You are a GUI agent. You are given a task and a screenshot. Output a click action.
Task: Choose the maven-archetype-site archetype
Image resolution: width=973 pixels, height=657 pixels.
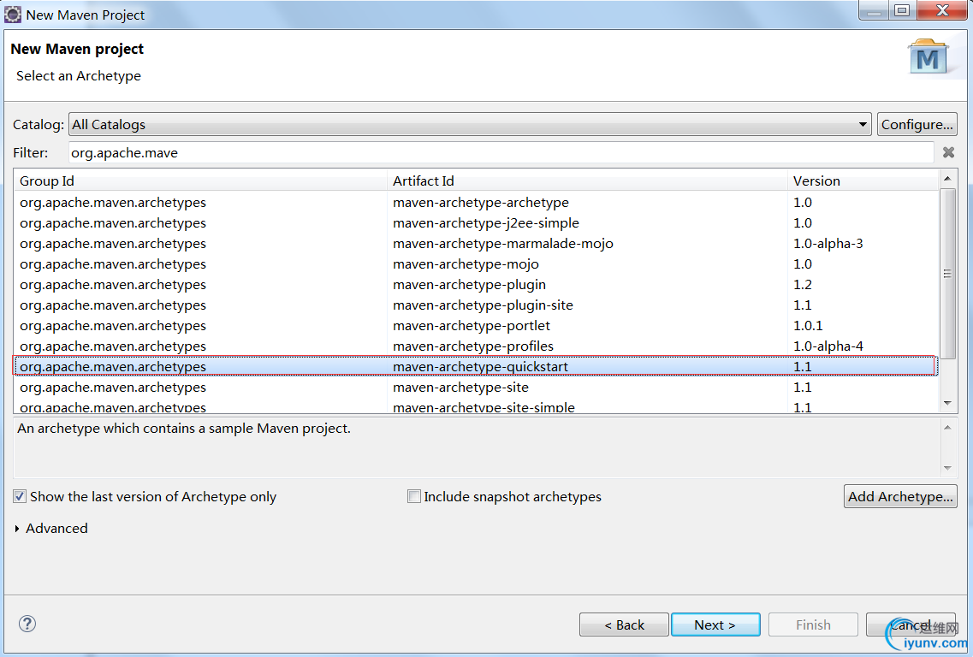(476, 388)
